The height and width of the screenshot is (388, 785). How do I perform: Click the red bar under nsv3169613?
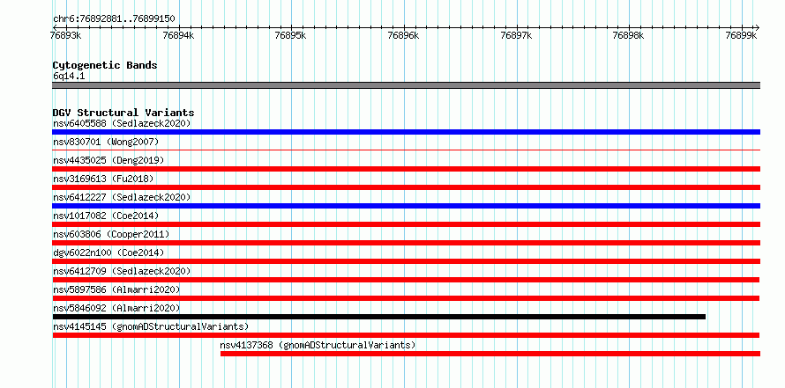click(406, 187)
